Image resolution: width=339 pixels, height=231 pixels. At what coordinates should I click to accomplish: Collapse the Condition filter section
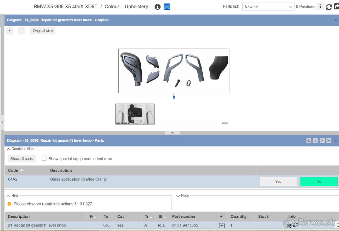(x=8, y=149)
